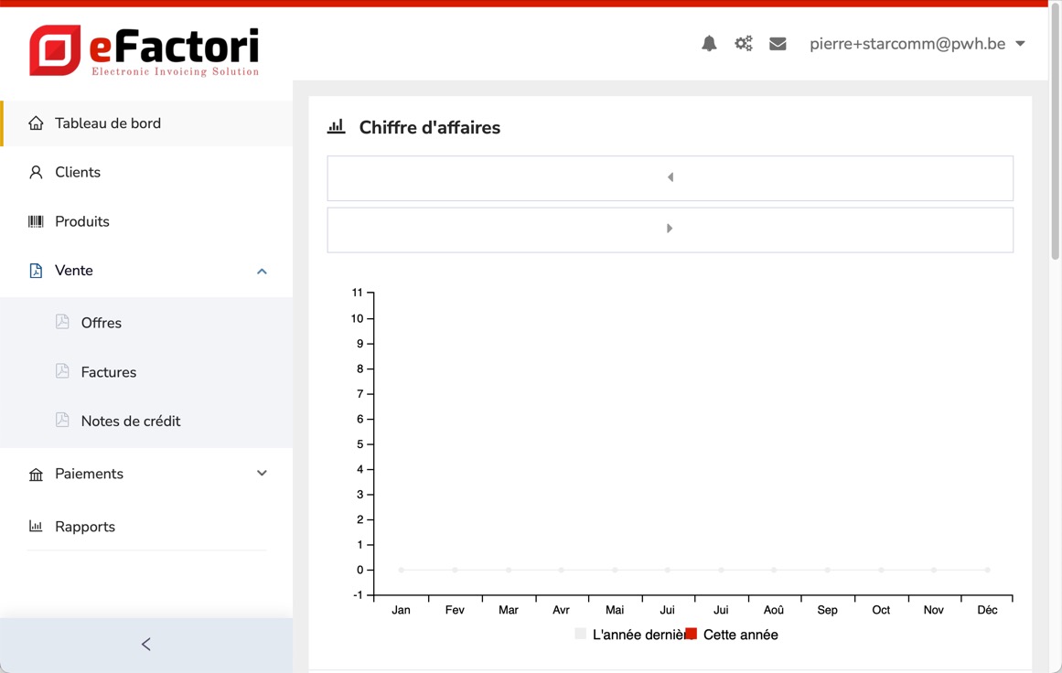This screenshot has height=673, width=1062.
Task: Show next period with right arrow button
Action: 670,230
